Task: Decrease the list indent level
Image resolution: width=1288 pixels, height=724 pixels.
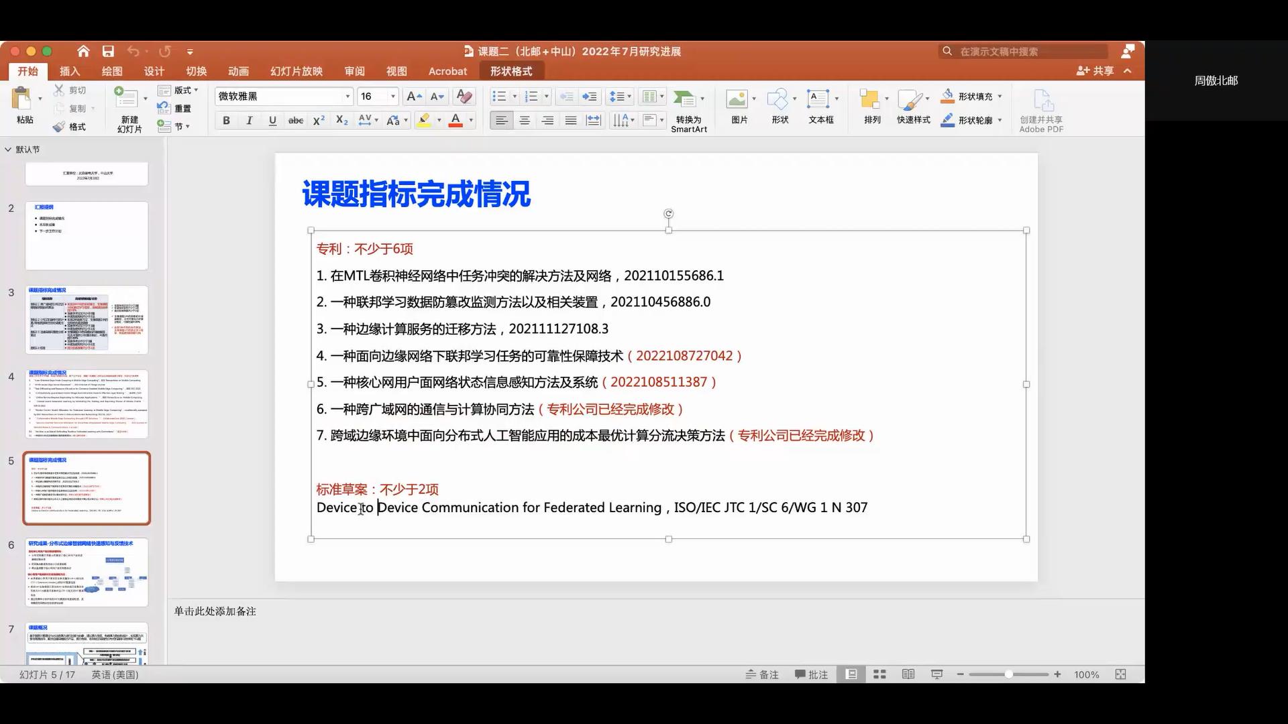Action: click(566, 97)
